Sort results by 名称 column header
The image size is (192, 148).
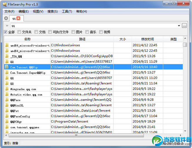[x=27, y=39]
